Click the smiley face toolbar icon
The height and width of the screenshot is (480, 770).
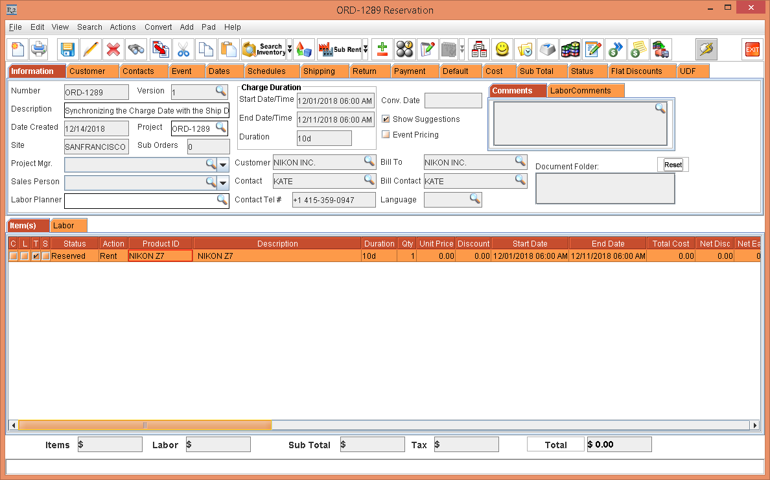coord(502,49)
